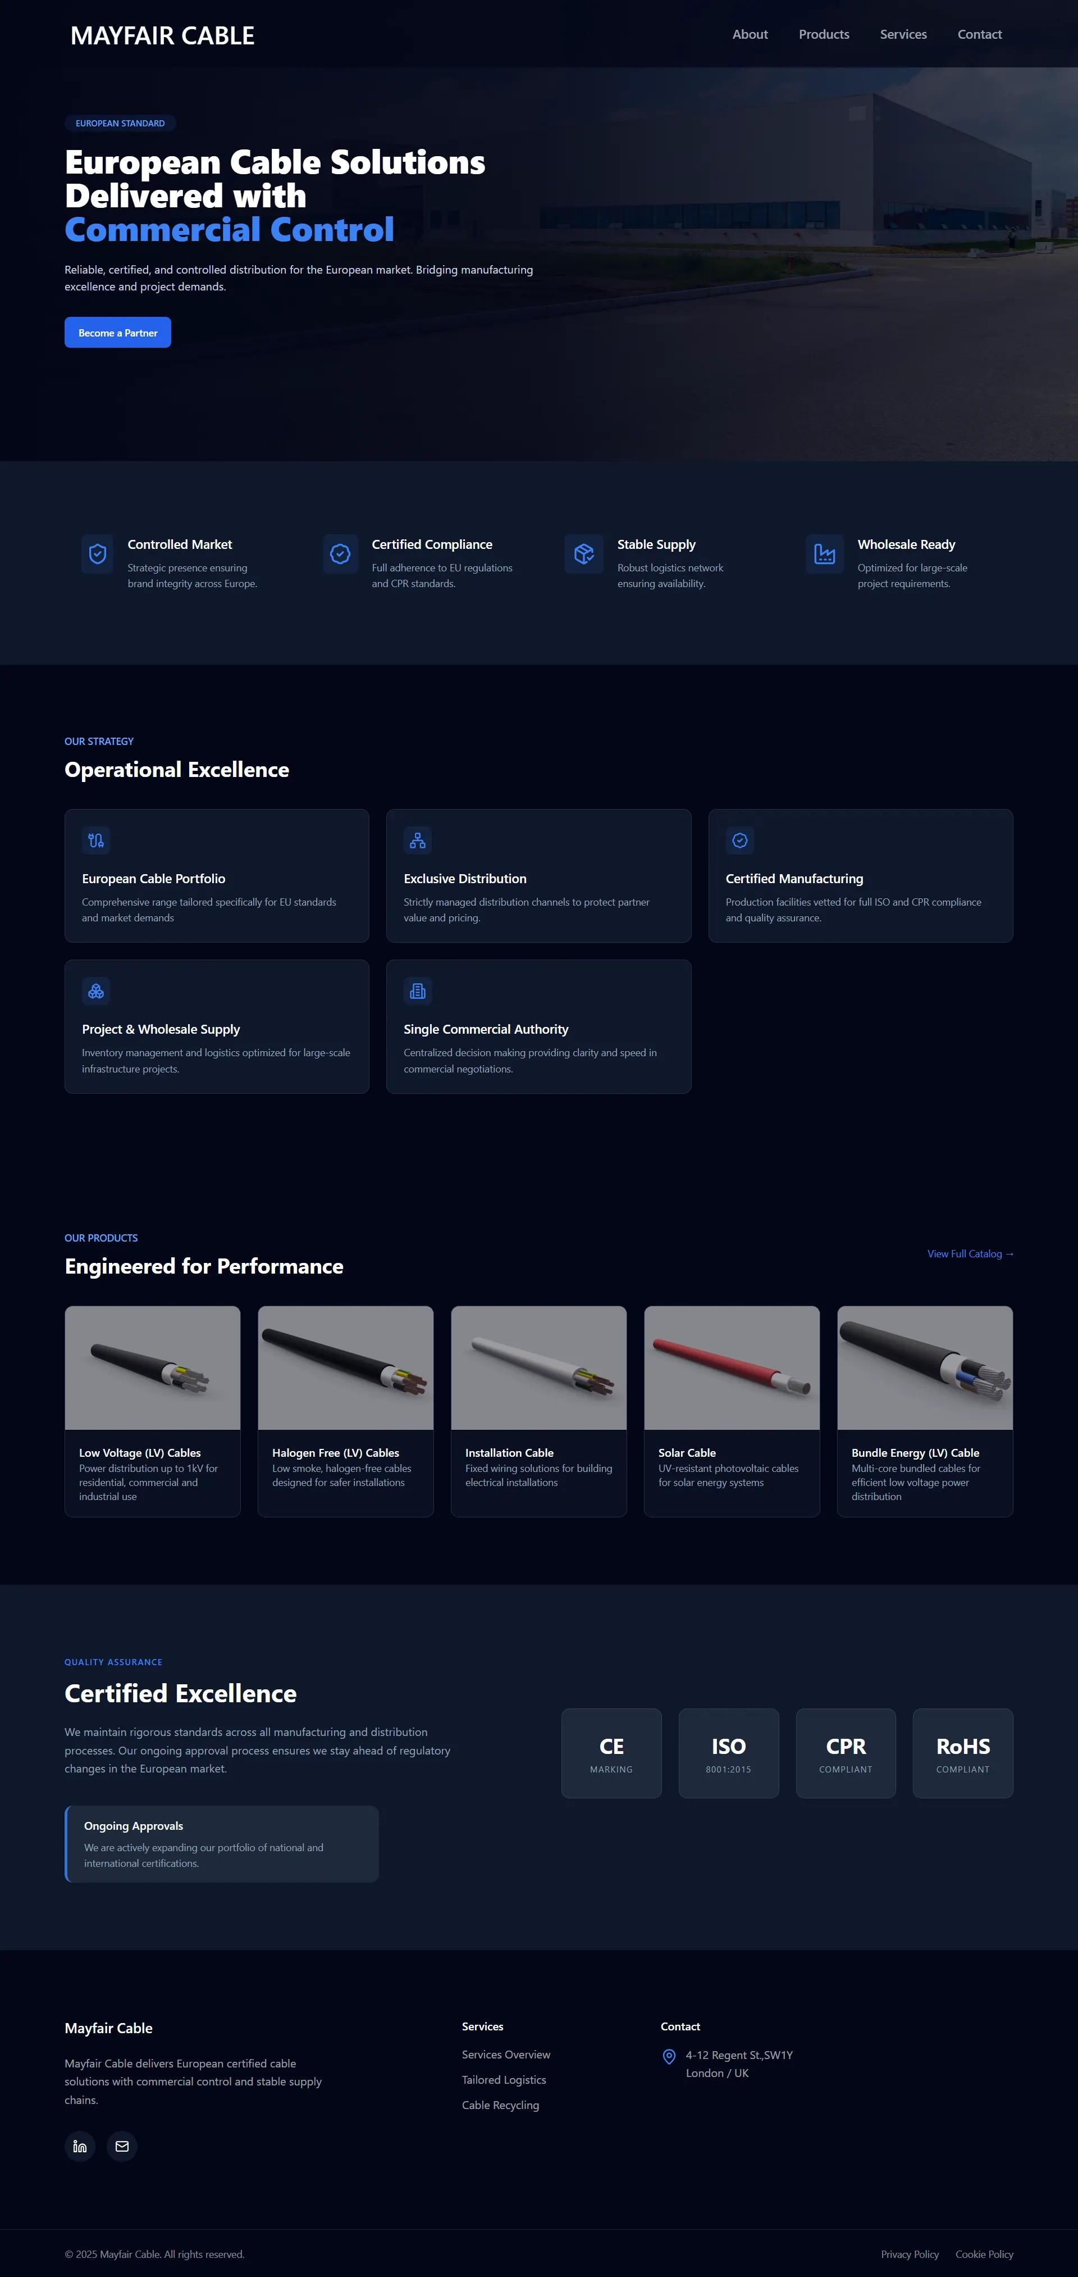Select the Halogen Free (LV) Cables title
Viewport: 1078px width, 2277px height.
336,1452
